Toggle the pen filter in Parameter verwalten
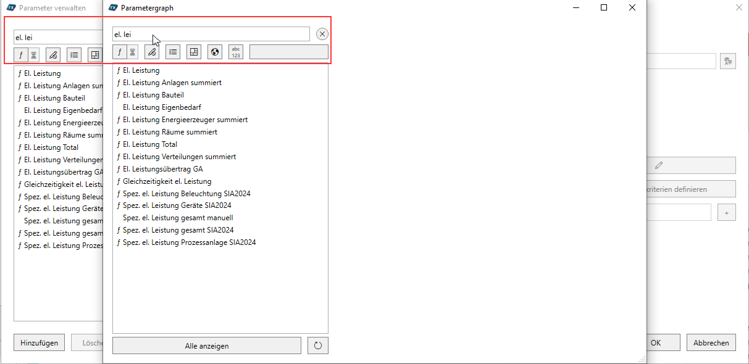The width and height of the screenshot is (749, 364). pyautogui.click(x=53, y=54)
